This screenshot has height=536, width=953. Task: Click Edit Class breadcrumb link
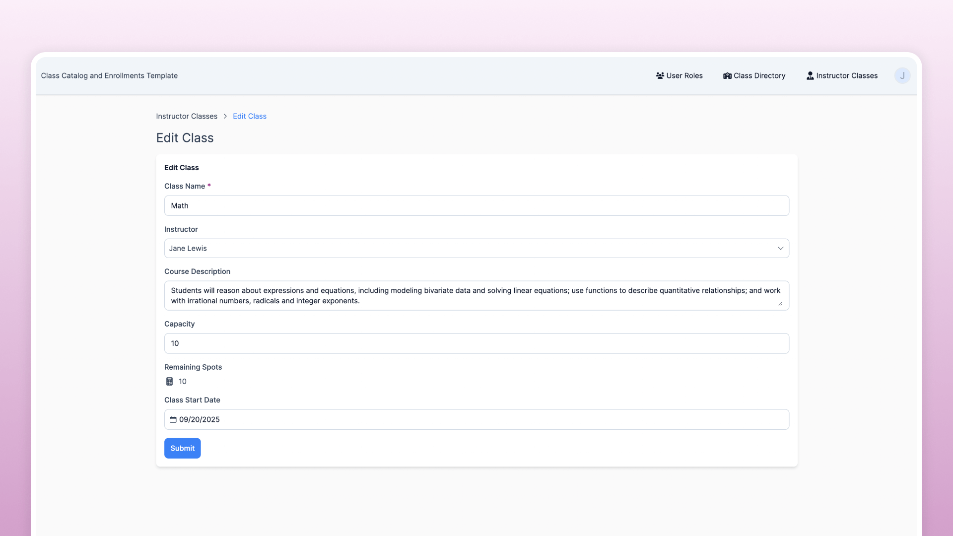(250, 116)
